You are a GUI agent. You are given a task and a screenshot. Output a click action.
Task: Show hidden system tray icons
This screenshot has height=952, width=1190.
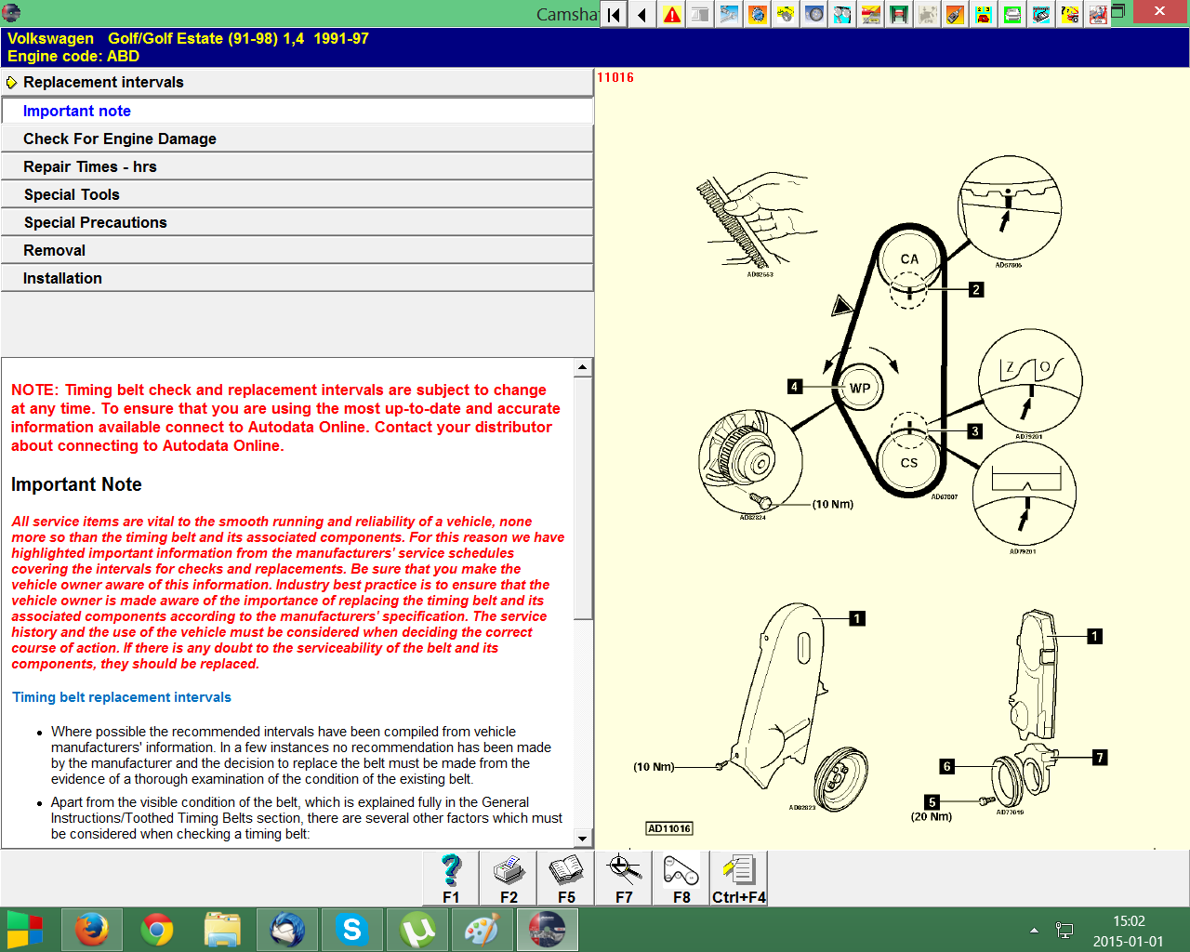[1034, 931]
